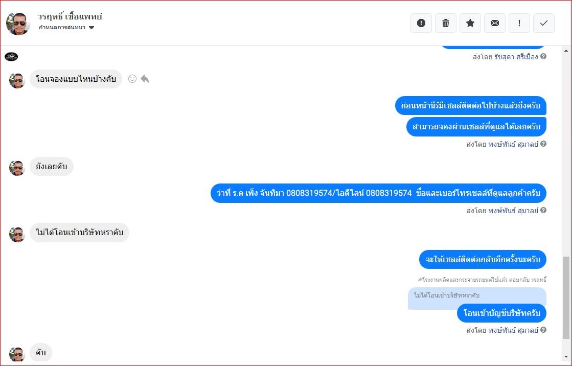Click help icon under โอนเข้าบัญชีบริษัทครับ message
The height and width of the screenshot is (366, 572).
pyautogui.click(x=543, y=330)
